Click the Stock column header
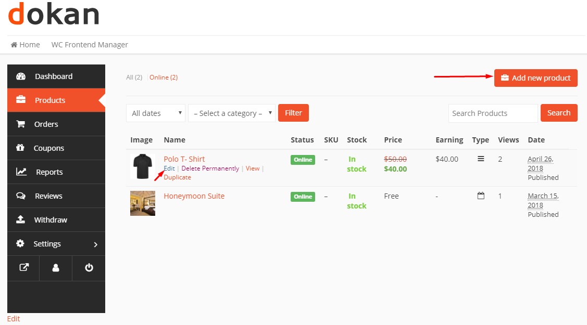The width and height of the screenshot is (587, 325). pyautogui.click(x=357, y=140)
